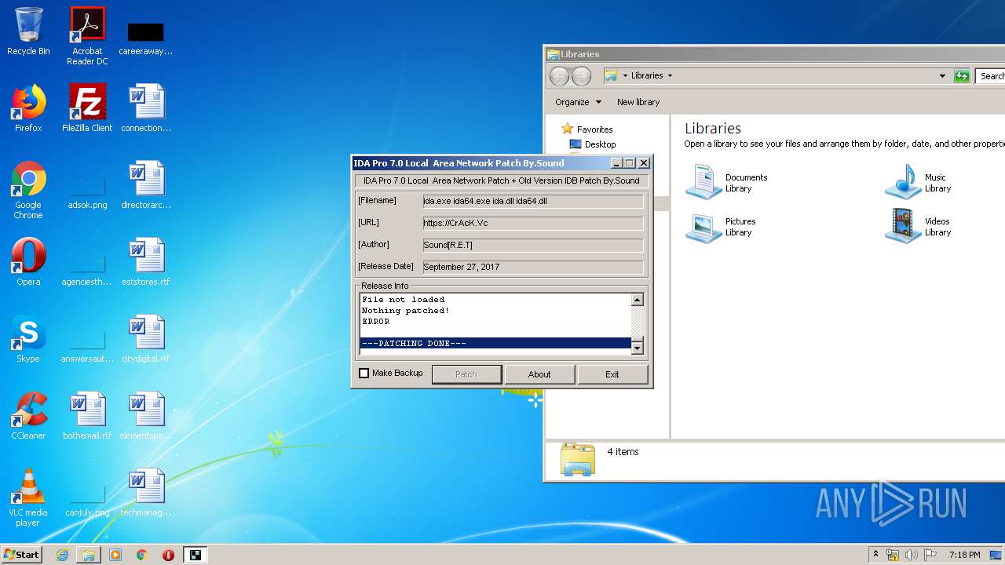Select the canjuly.png desktop file
The image size is (1005, 565).
pos(87,498)
